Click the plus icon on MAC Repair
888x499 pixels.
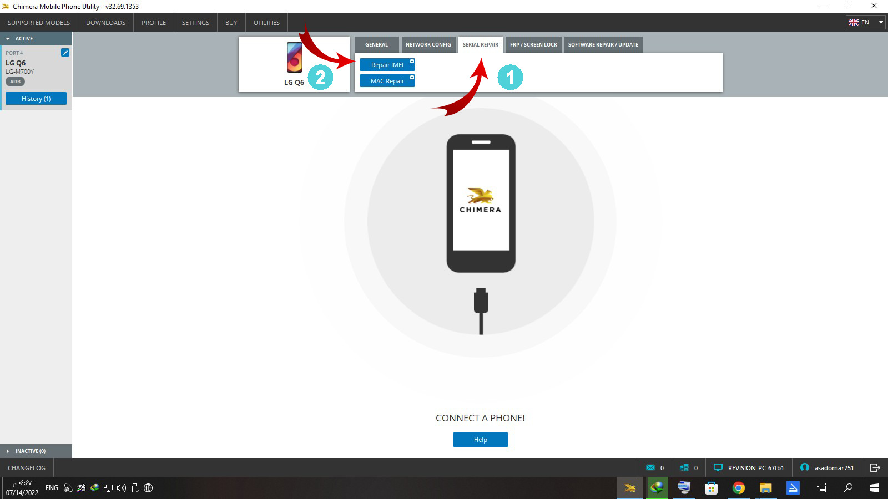coord(412,77)
